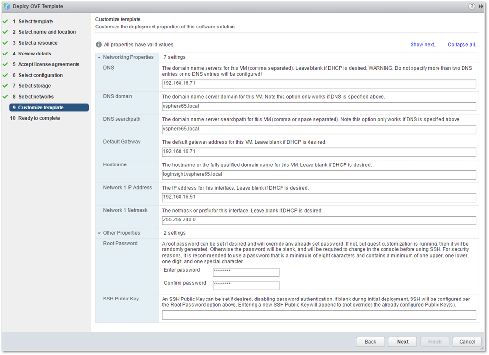Open the help question mark icon
489x355 pixels.
click(471, 6)
